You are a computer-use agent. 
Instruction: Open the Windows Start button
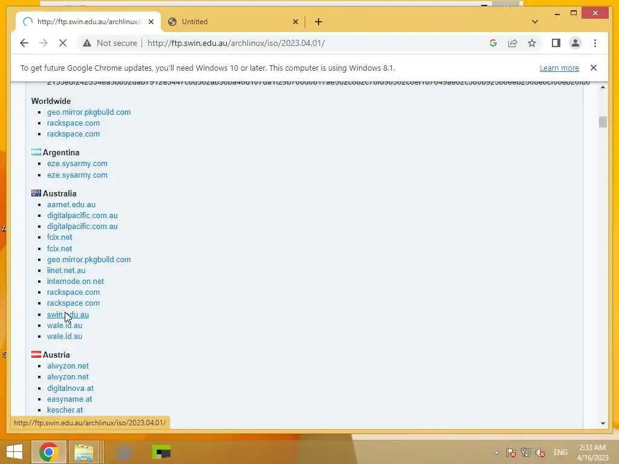pyautogui.click(x=15, y=452)
